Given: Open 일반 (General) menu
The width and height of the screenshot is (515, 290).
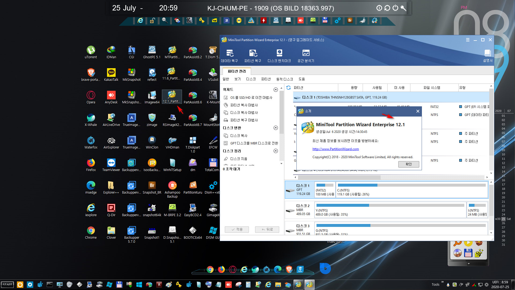Looking at the screenshot, I should (226, 79).
